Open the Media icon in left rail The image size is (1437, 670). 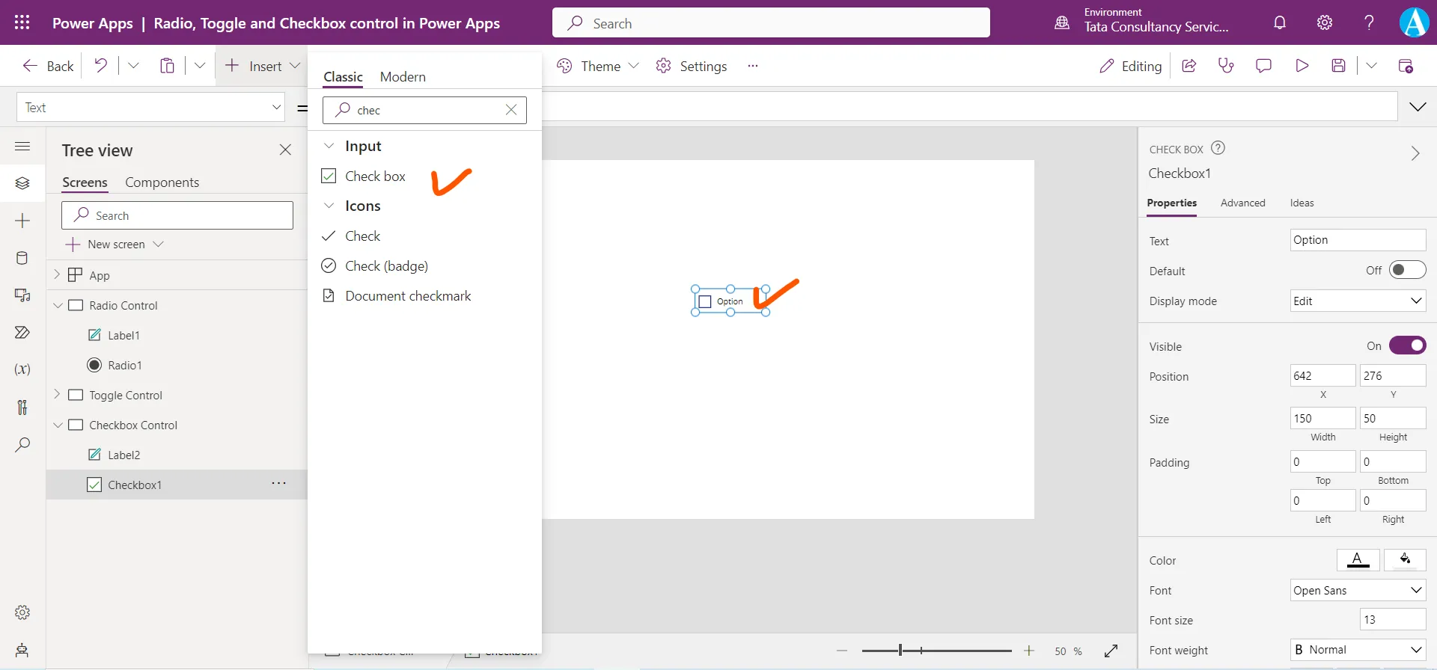pyautogui.click(x=22, y=295)
